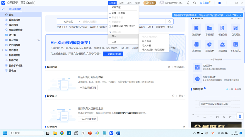Click graduation cap icon in title bar
The image size is (245, 137).
point(195,3)
